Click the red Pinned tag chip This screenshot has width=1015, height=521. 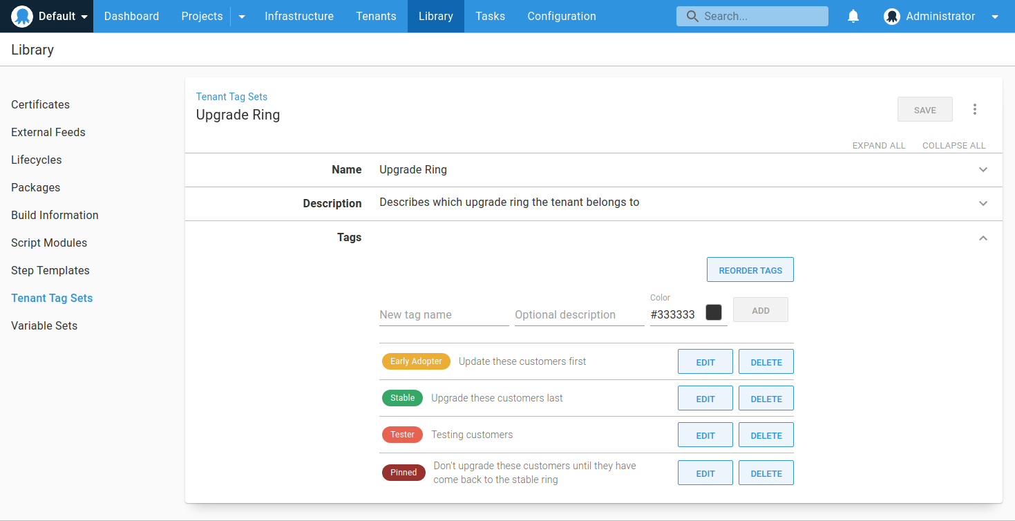[x=404, y=473]
